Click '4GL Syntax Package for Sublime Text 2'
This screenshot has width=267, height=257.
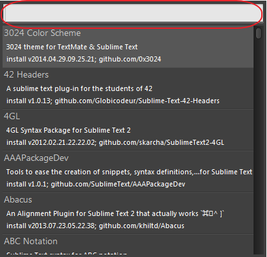[x=69, y=130]
